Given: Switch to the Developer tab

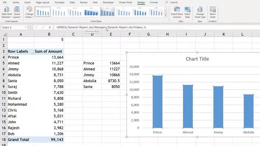Looking at the screenshot, I should point(108,2).
